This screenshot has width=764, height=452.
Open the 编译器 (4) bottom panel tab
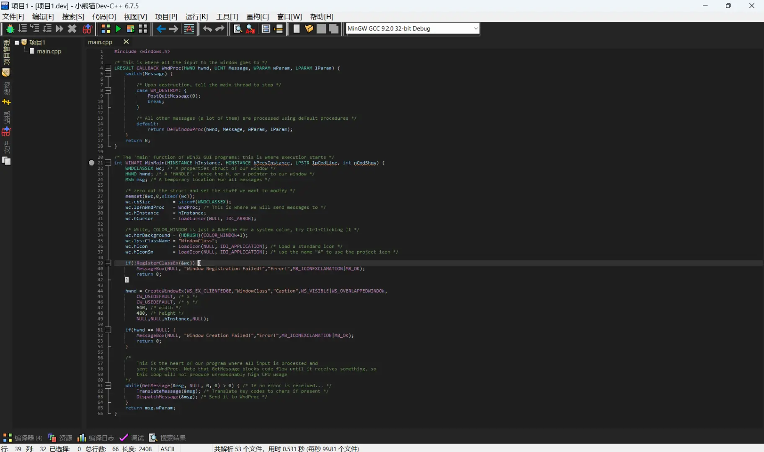click(x=23, y=438)
